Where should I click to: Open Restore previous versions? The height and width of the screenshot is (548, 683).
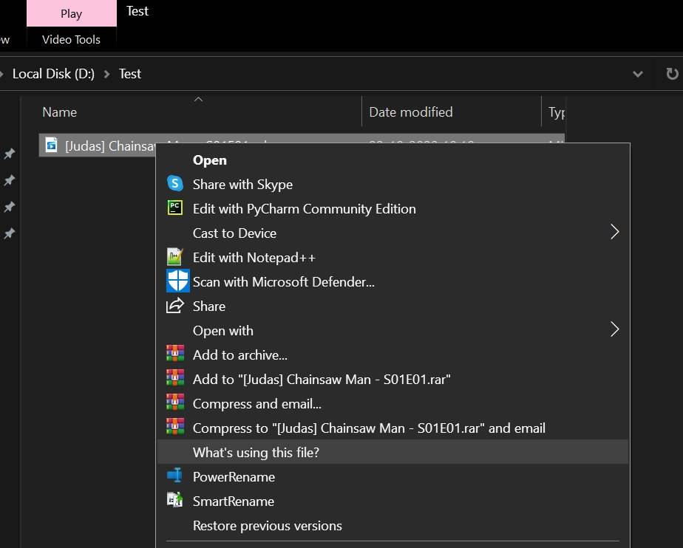click(x=267, y=525)
